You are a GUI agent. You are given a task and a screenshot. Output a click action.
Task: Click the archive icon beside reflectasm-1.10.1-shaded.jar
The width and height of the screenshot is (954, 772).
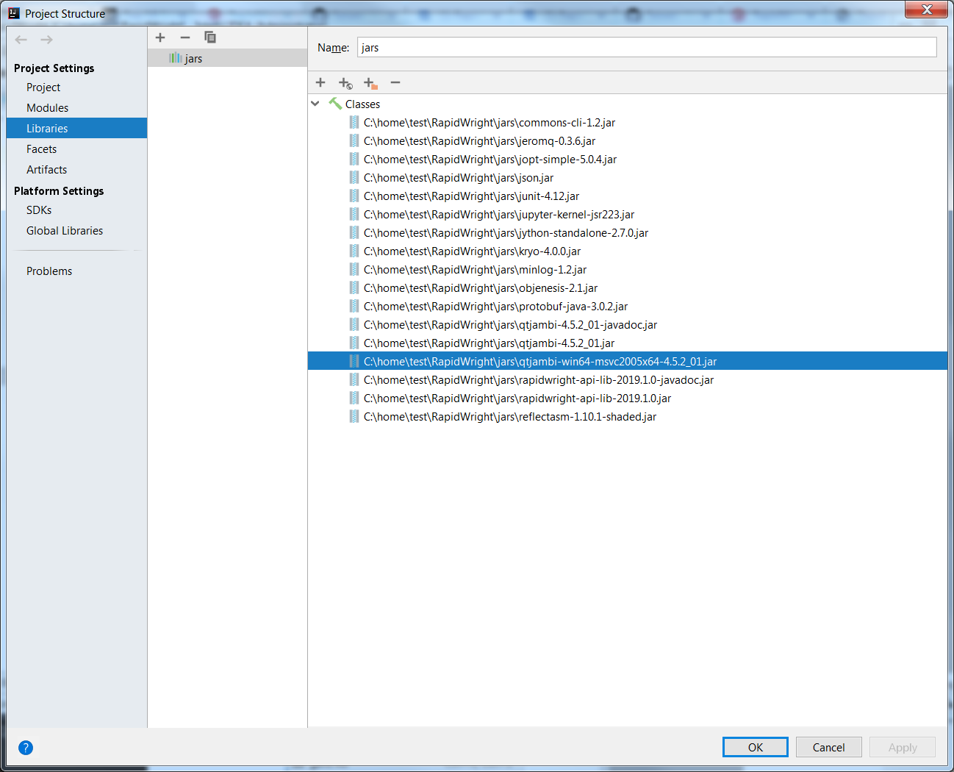(354, 416)
